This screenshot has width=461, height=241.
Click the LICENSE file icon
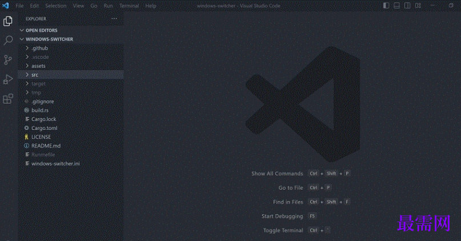[27, 137]
